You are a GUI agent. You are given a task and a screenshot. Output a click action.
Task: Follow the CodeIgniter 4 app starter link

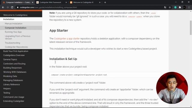[x=67, y=39]
